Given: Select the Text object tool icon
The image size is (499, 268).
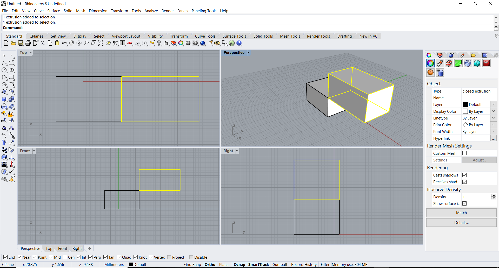Looking at the screenshot, I should pos(4,143).
